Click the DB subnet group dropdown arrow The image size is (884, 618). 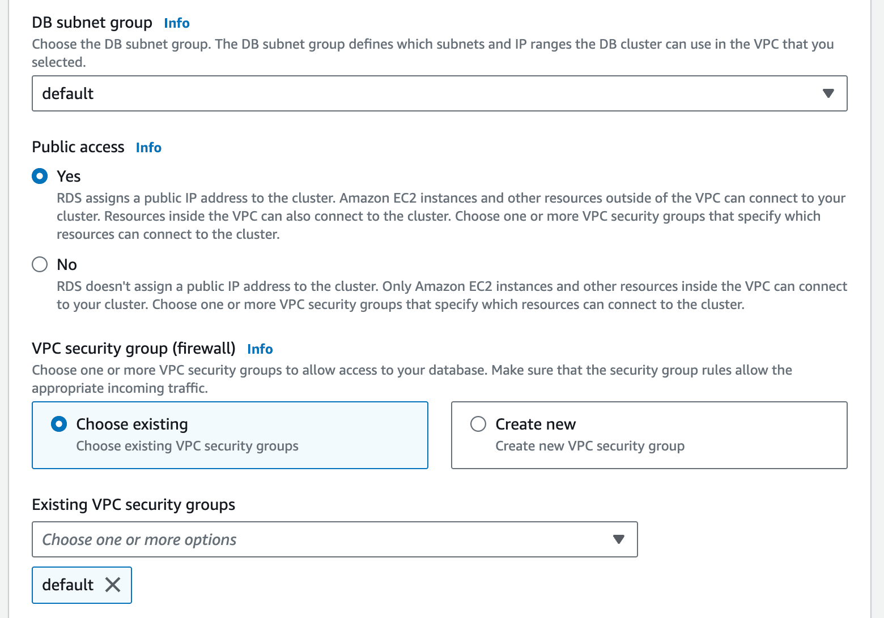click(x=828, y=93)
